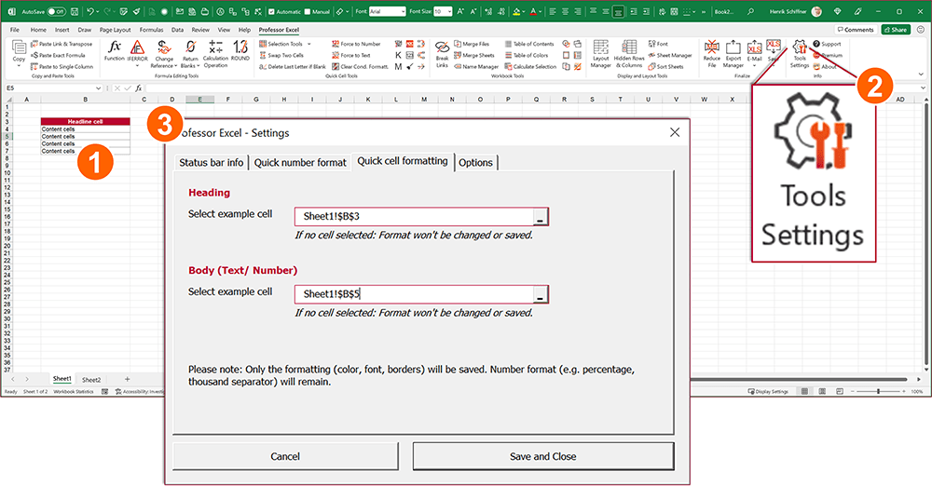
Task: Open the Name Box dropdown arrow
Action: (x=98, y=88)
